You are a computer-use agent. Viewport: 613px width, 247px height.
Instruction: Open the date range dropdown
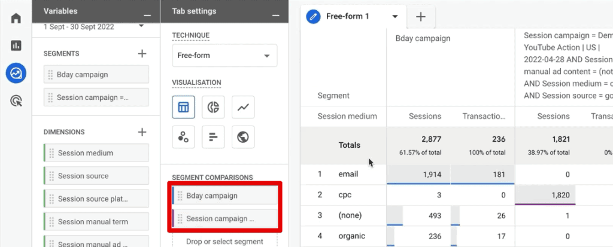[x=141, y=26]
